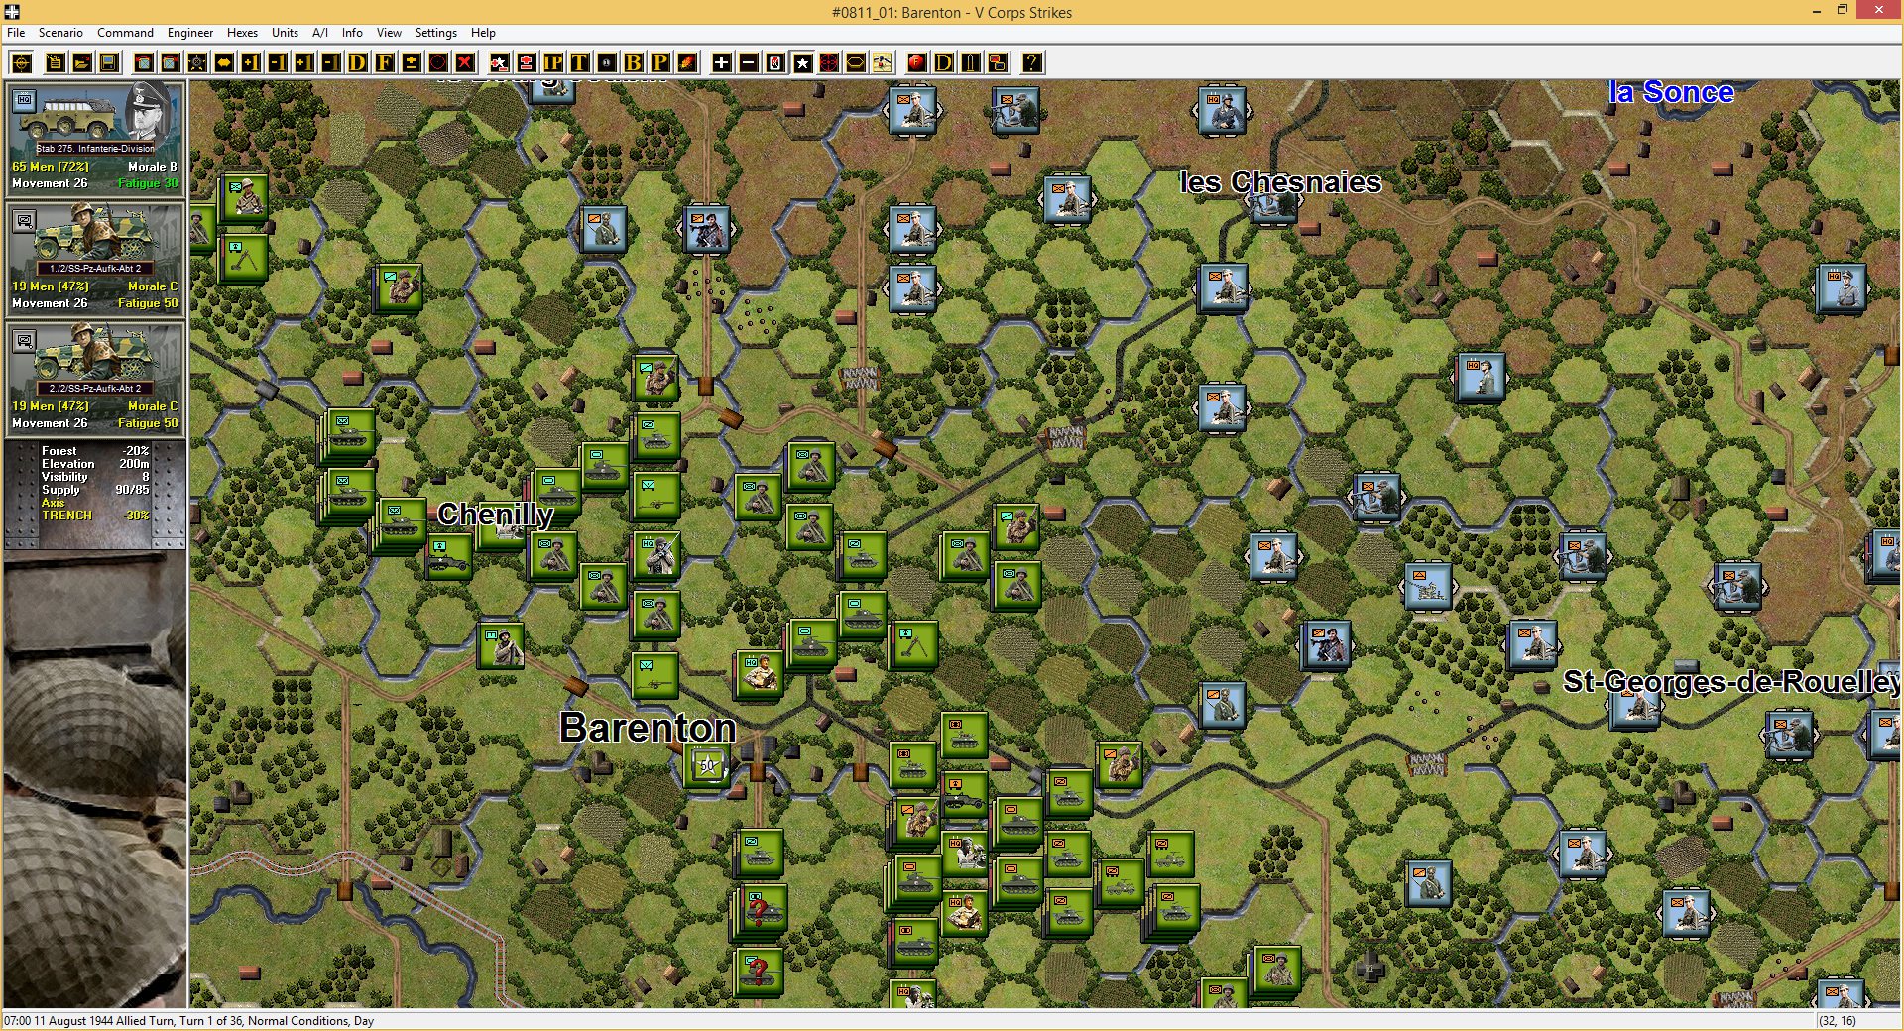The height and width of the screenshot is (1031, 1904).
Task: Click the yellow hexagon outline icon
Action: click(855, 62)
